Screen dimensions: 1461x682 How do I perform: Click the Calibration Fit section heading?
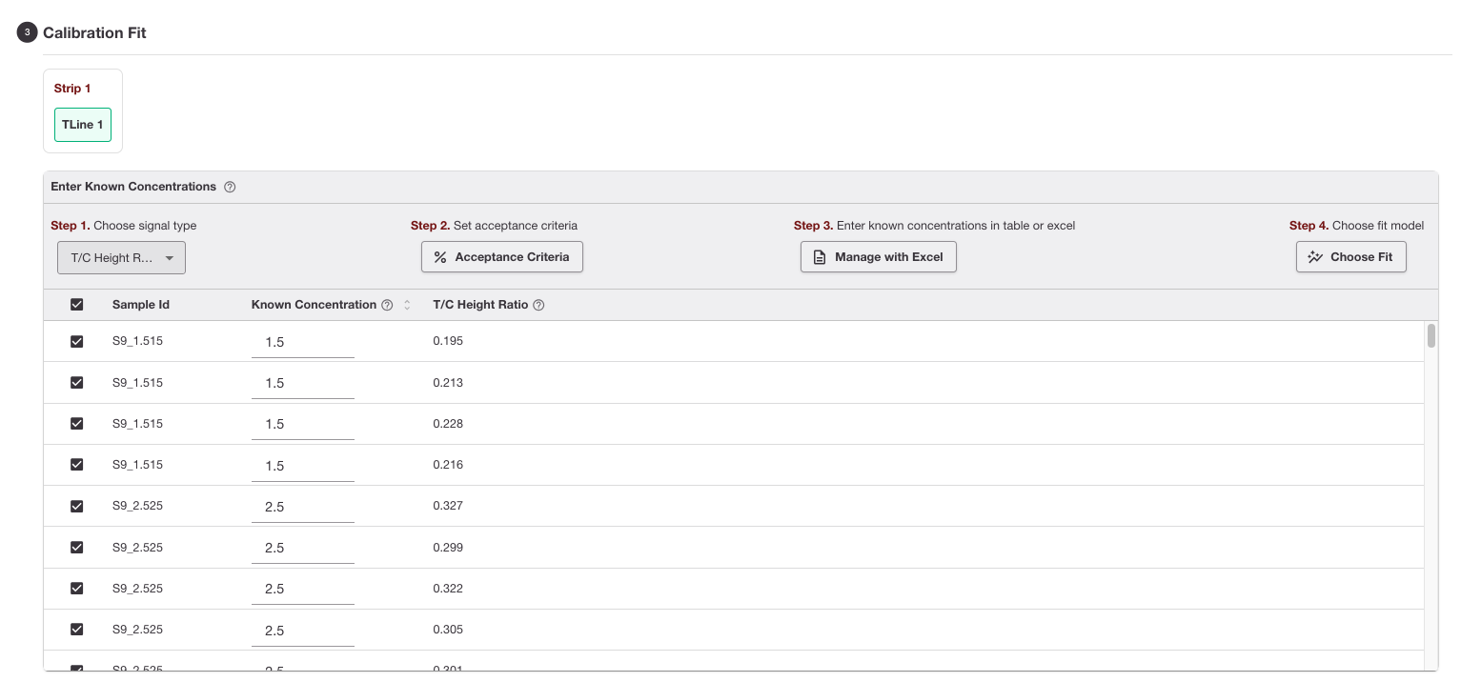click(94, 32)
